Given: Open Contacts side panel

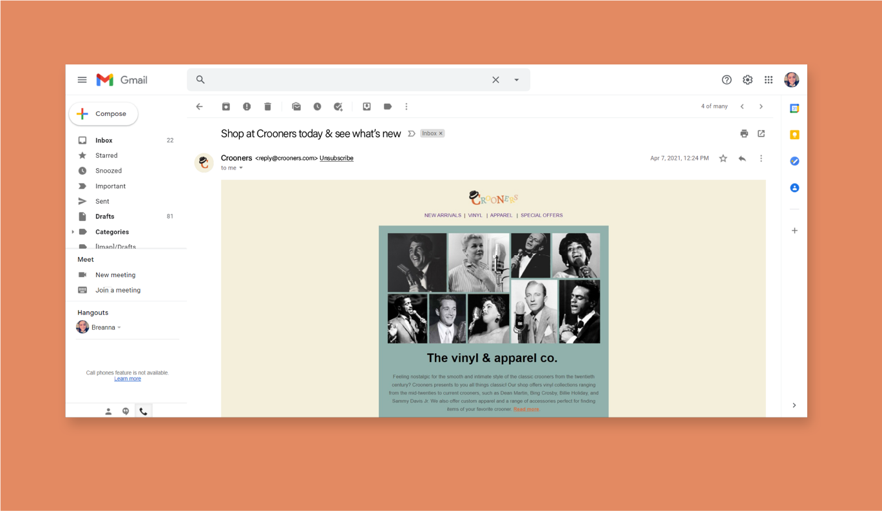Looking at the screenshot, I should pos(794,188).
